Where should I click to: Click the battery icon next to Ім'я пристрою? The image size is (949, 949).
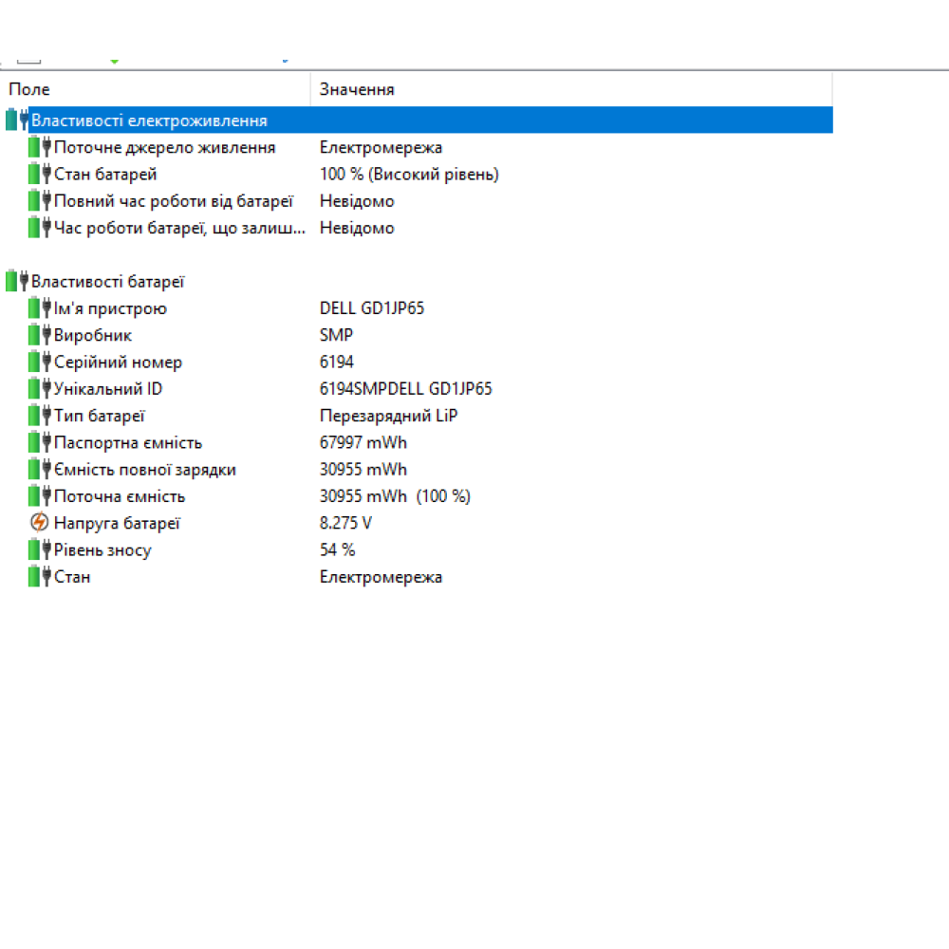point(39,308)
